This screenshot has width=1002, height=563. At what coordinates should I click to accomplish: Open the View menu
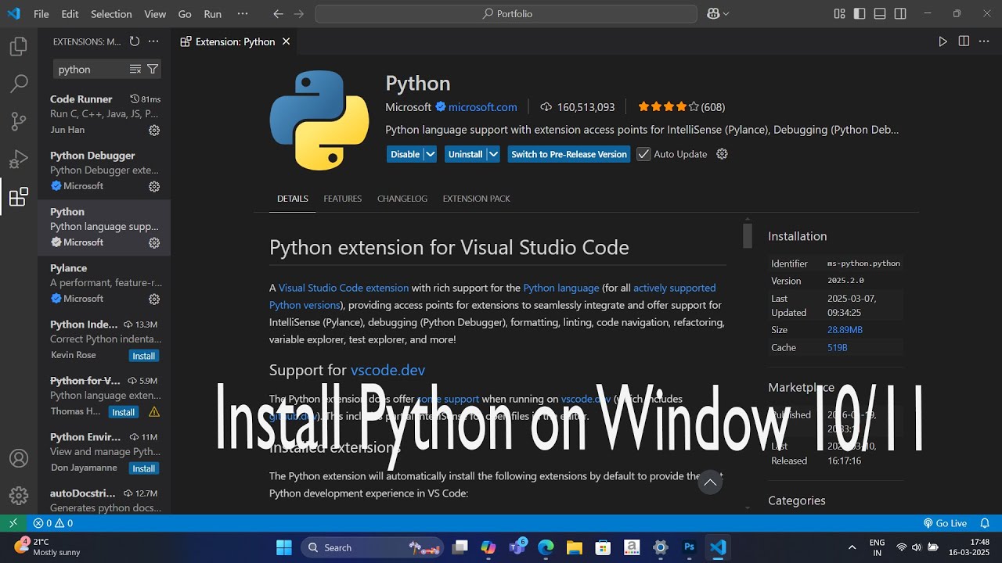[155, 14]
